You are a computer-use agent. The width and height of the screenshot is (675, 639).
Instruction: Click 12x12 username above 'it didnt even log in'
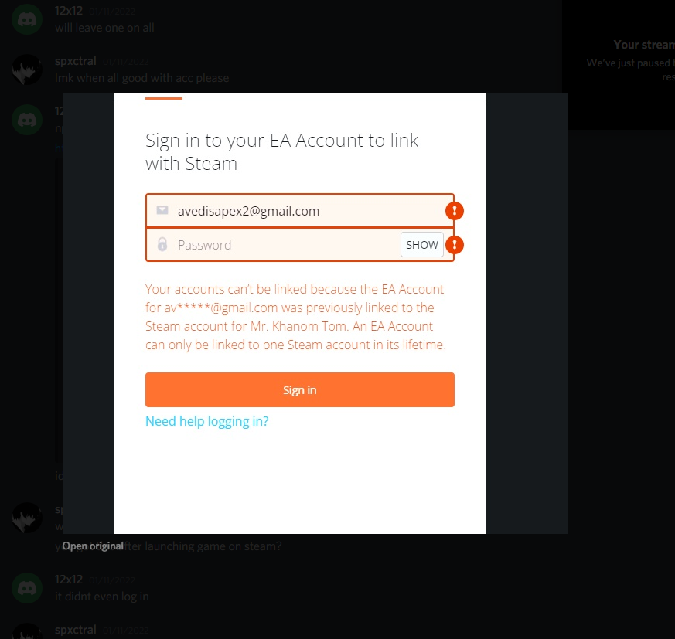(69, 580)
